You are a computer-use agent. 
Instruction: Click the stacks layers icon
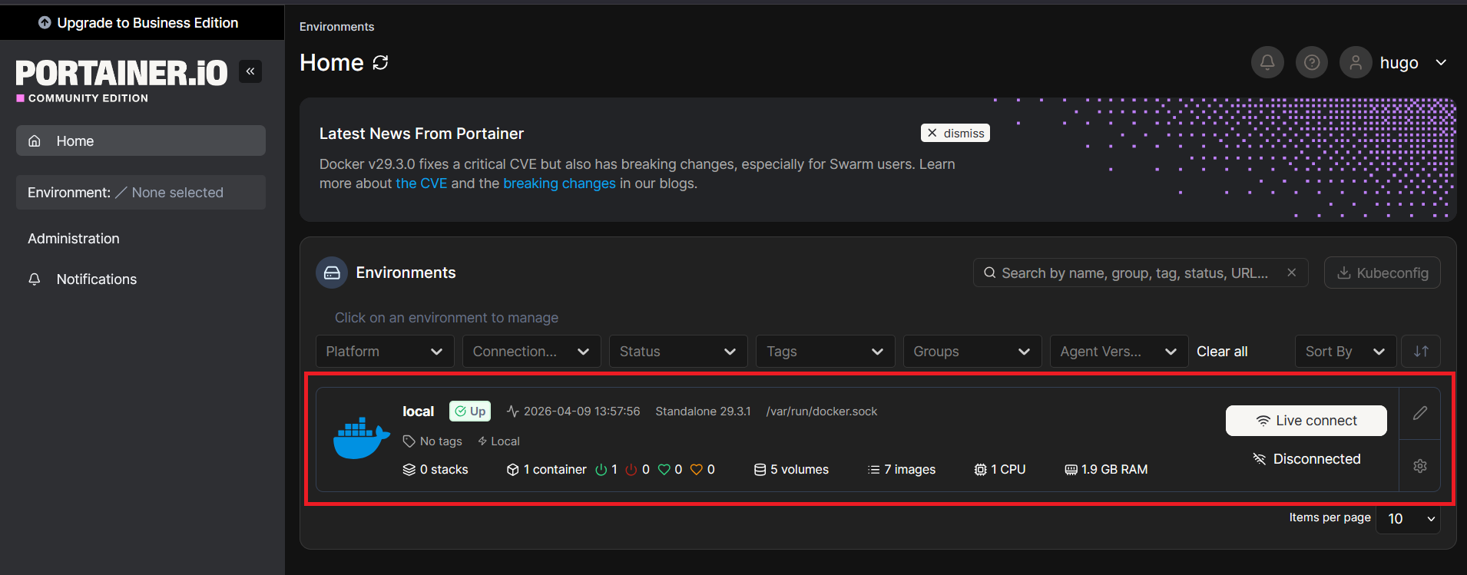(x=409, y=470)
